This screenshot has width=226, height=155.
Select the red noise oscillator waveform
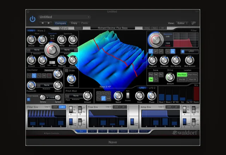pyautogui.click(x=49, y=75)
